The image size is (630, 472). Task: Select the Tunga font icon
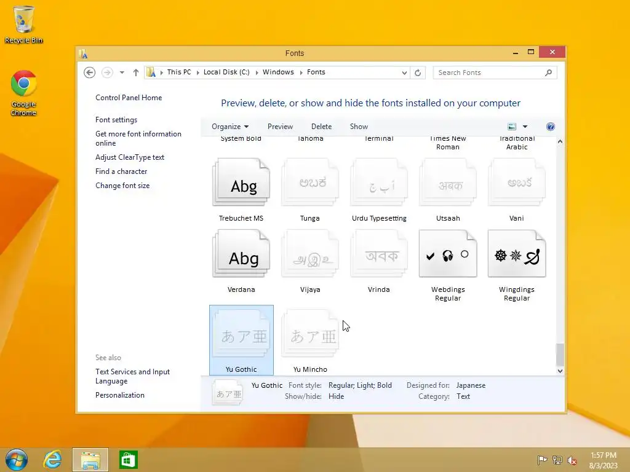(x=310, y=182)
